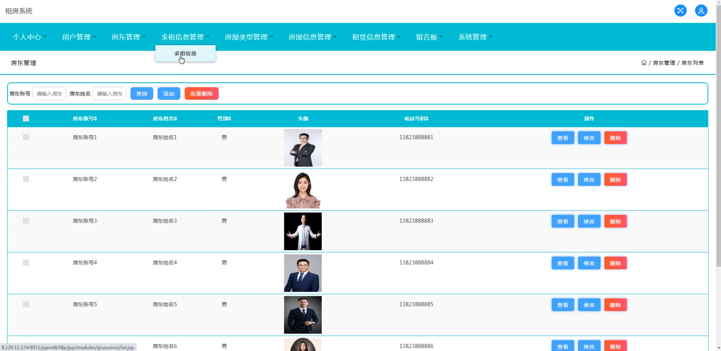Screen dimensions: 721x351
Task: Select phone number 13823888885 cell
Action: pyautogui.click(x=416, y=305)
